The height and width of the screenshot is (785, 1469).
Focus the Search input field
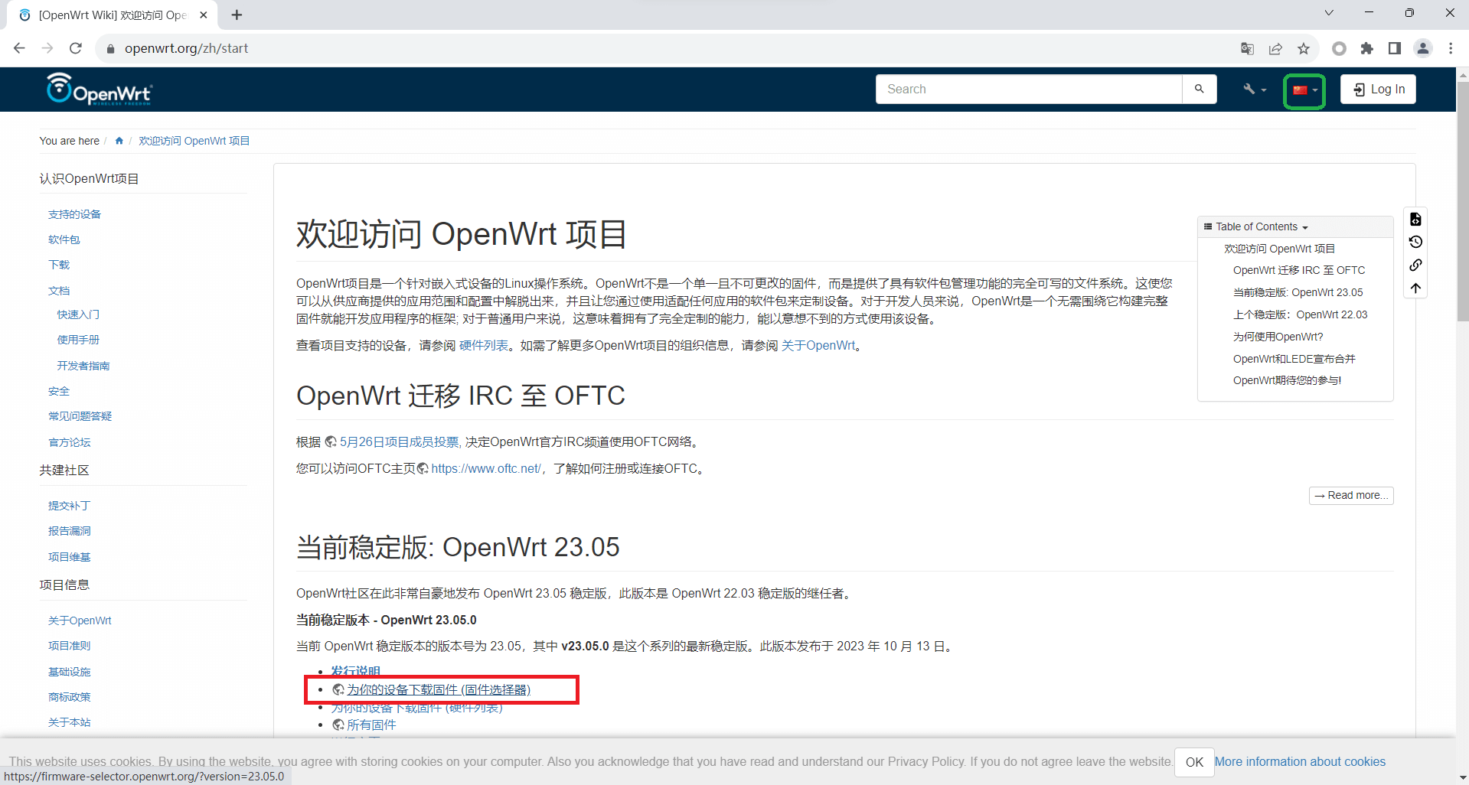tap(1029, 89)
